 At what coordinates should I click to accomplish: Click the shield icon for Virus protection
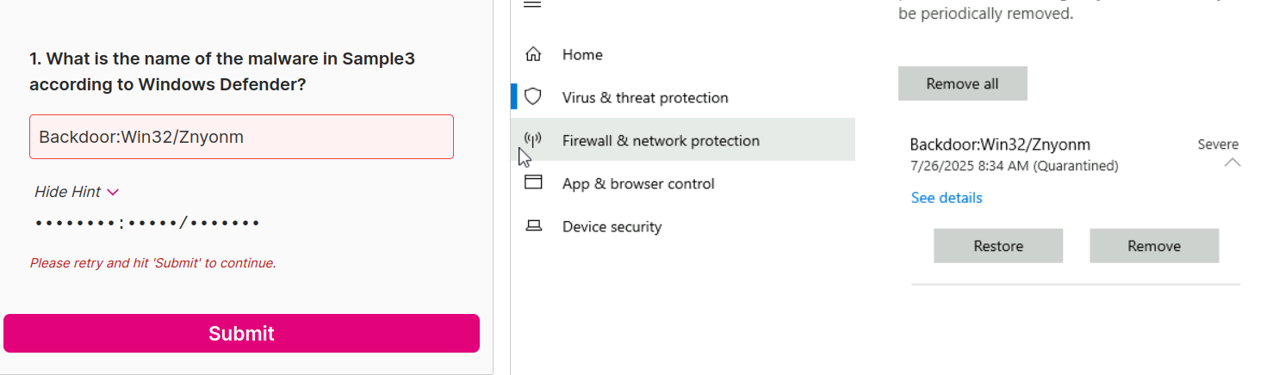pos(533,97)
